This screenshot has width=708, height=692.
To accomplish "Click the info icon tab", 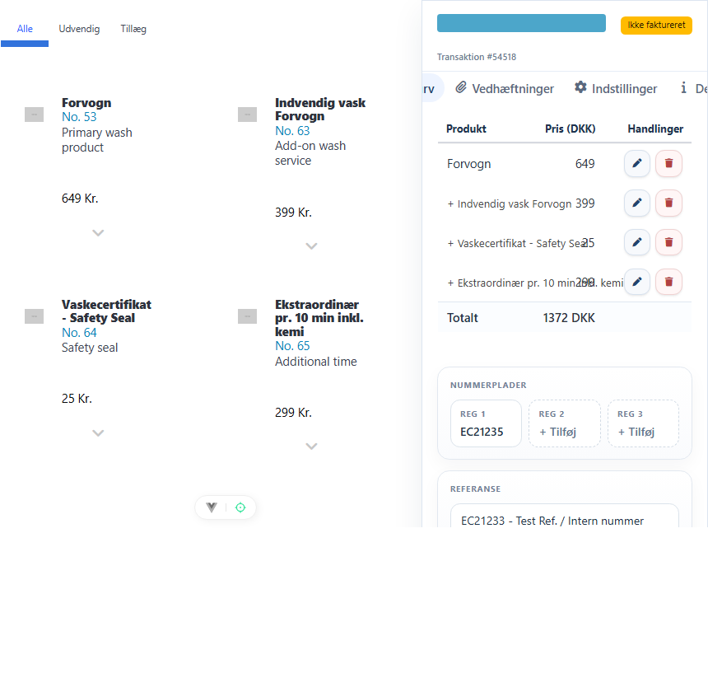I will 683,87.
